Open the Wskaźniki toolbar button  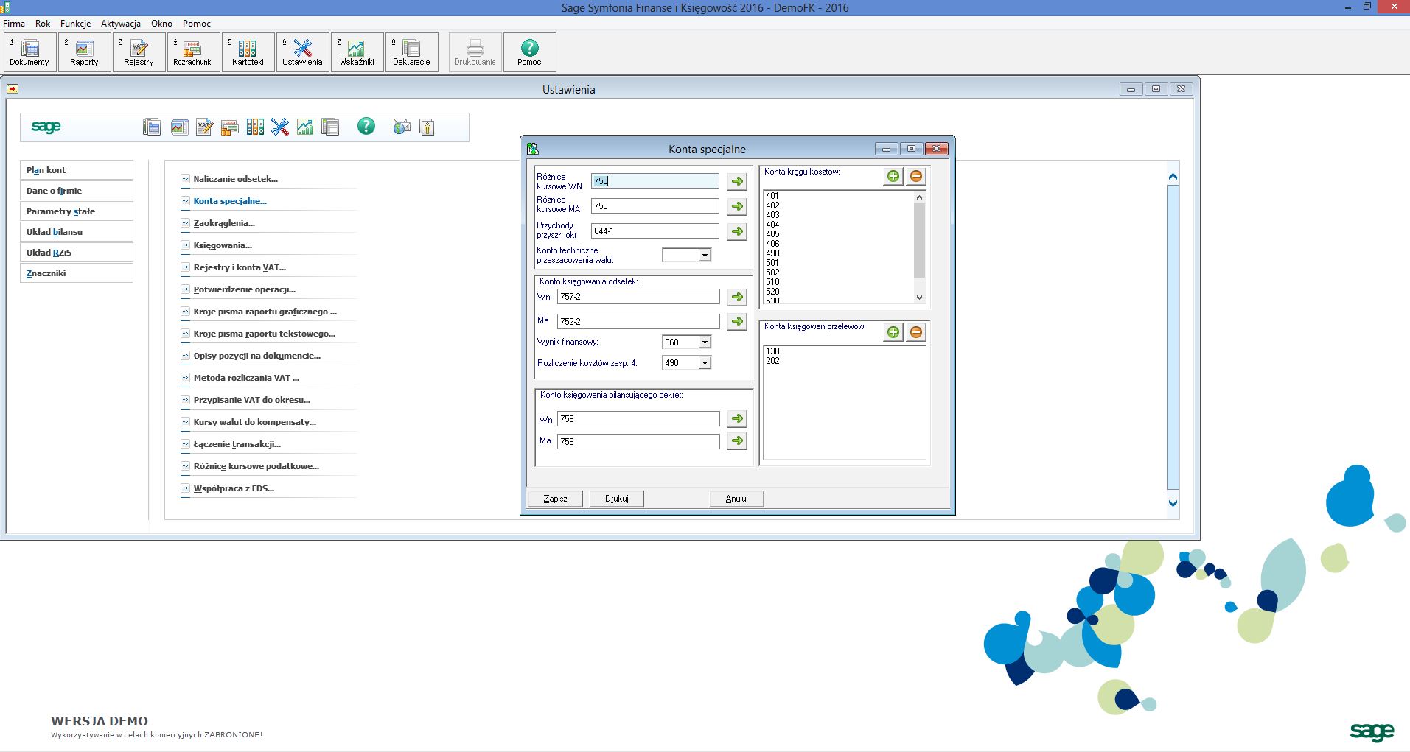pos(357,52)
